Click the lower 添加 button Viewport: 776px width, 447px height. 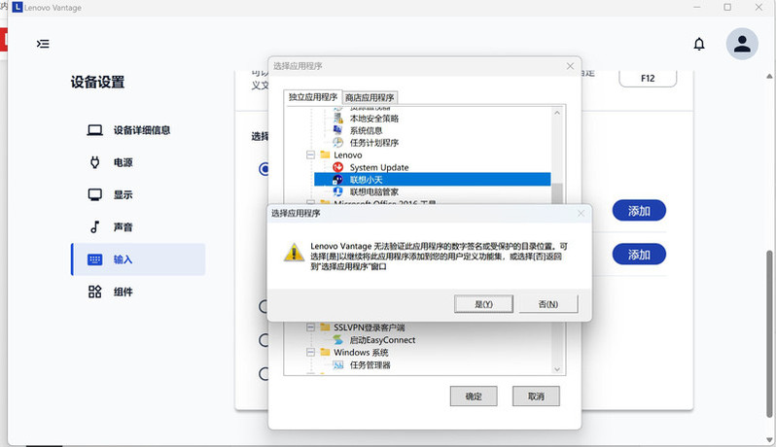click(639, 255)
